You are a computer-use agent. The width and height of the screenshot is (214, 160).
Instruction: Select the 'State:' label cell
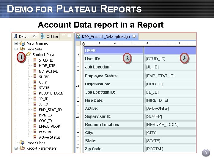click(114, 141)
